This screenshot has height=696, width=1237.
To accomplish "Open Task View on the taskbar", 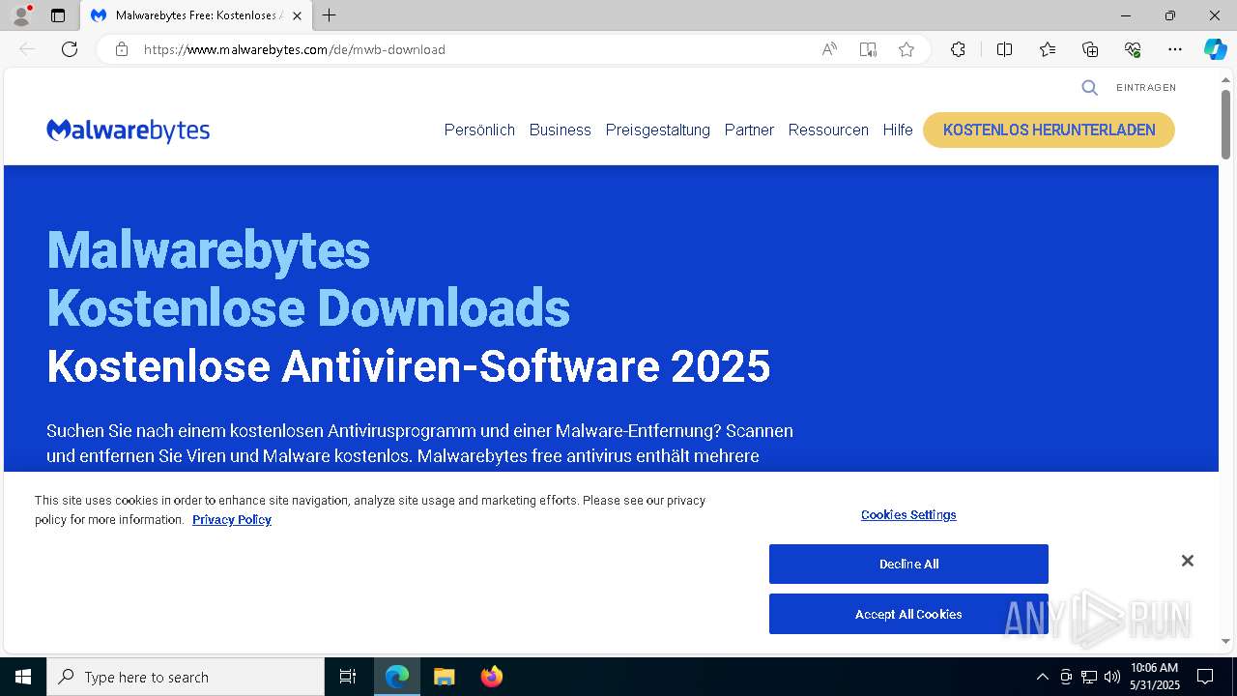I will click(x=348, y=677).
